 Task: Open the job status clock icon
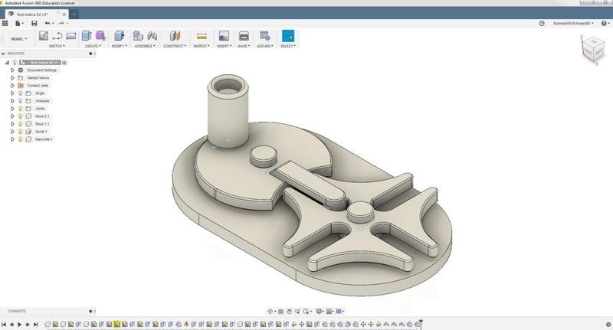[542, 23]
